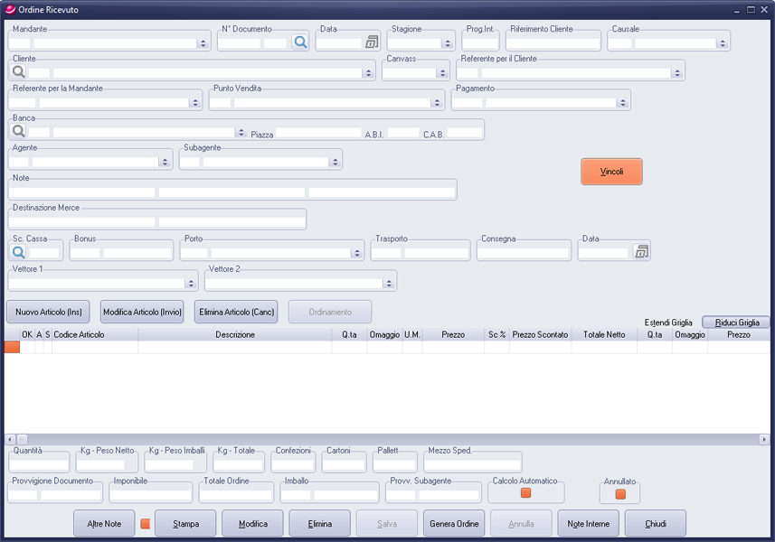The width and height of the screenshot is (775, 542).
Task: Open the Stagione dropdown list
Action: click(447, 43)
